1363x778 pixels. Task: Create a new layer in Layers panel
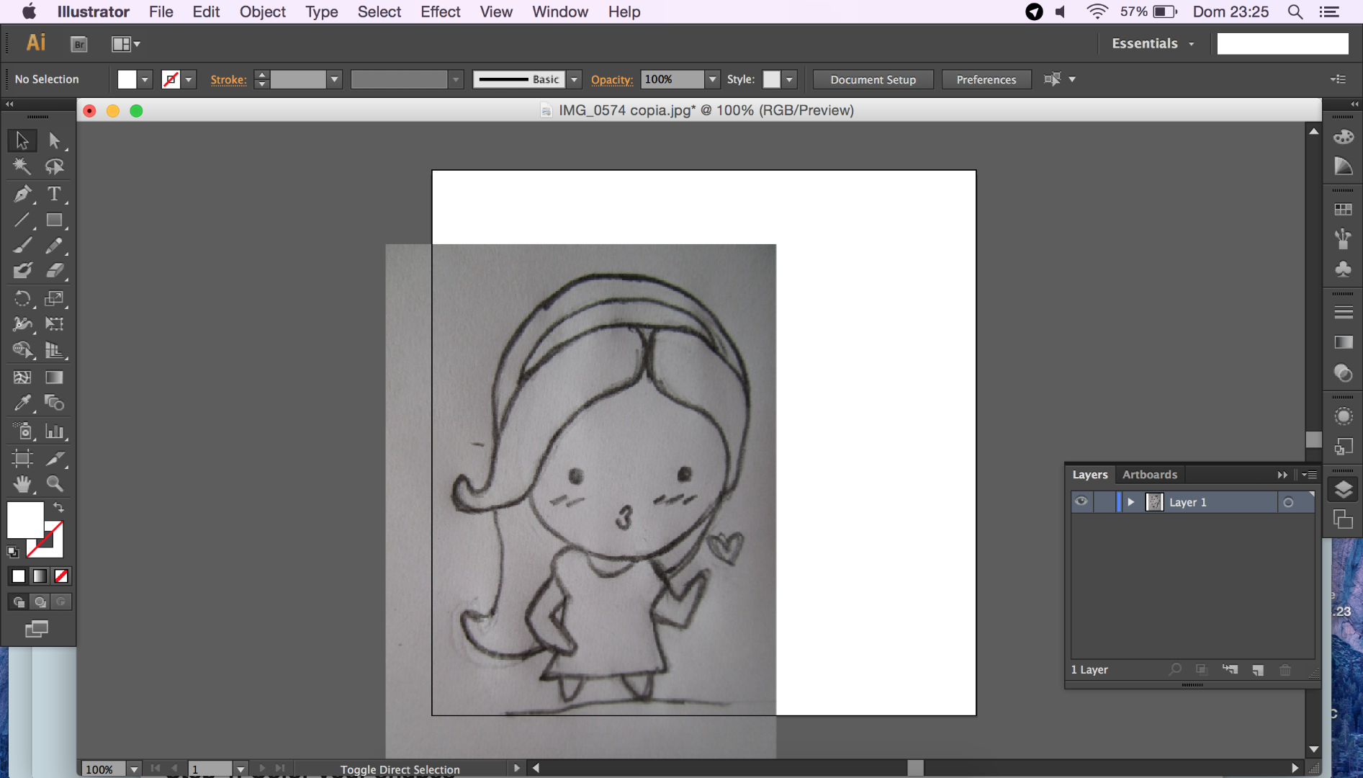(x=1258, y=670)
